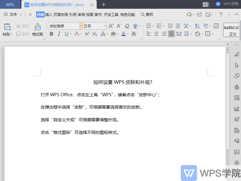The width and height of the screenshot is (241, 181).
Task: Expand the borders dropdown arrow
Action: coord(212,34)
